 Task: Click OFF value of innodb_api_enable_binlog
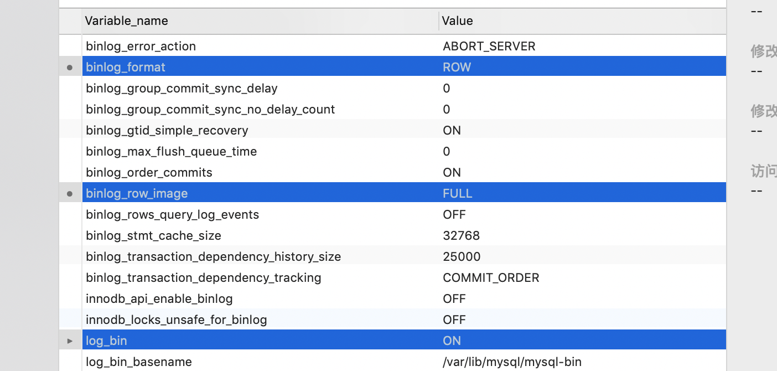(x=454, y=298)
